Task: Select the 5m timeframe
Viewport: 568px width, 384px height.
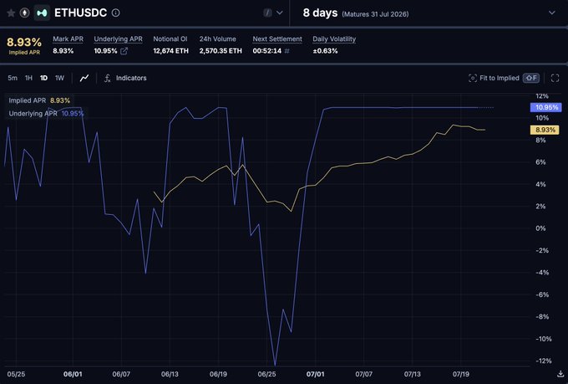Action: (x=13, y=78)
